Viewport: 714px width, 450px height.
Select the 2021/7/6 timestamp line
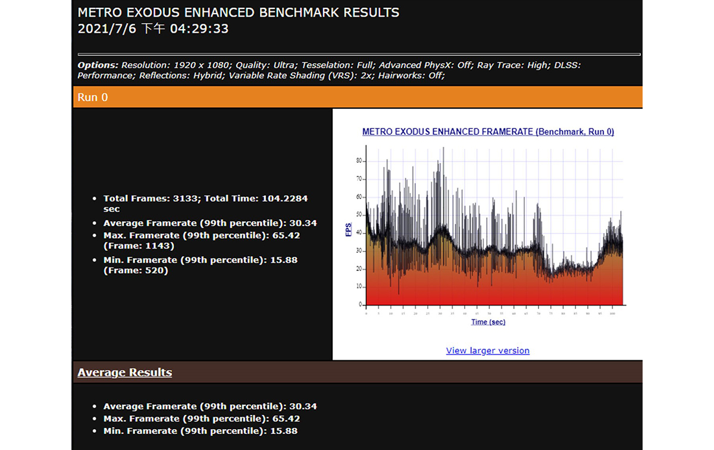point(153,29)
